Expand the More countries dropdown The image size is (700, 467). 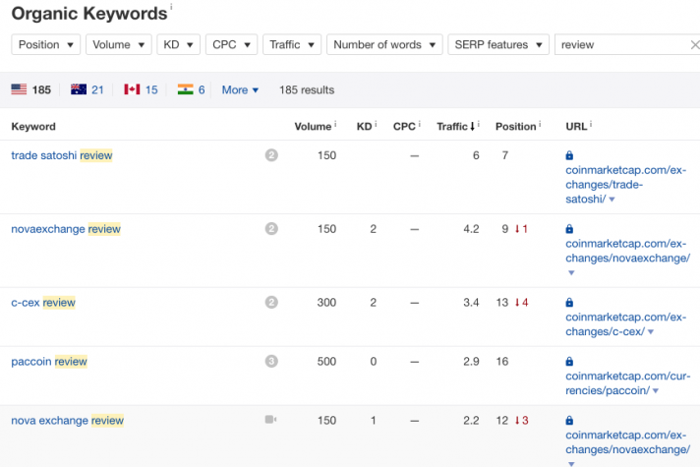[x=240, y=89]
